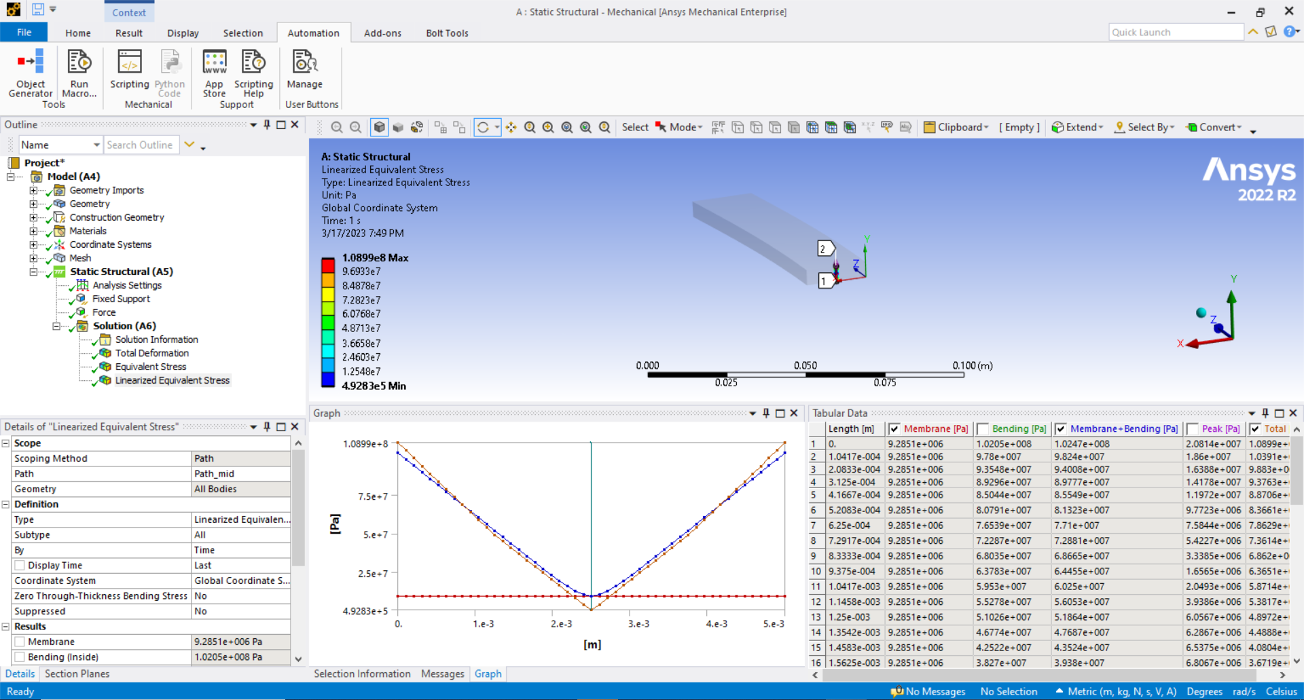Open the Mechanical Scripting editor
This screenshot has height=700, width=1304.
[129, 71]
